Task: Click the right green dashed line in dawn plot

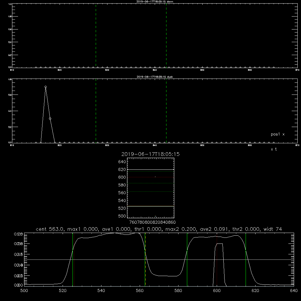Action: 166,36
